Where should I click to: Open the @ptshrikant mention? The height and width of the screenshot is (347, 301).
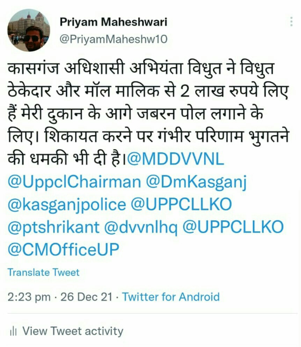tap(54, 227)
